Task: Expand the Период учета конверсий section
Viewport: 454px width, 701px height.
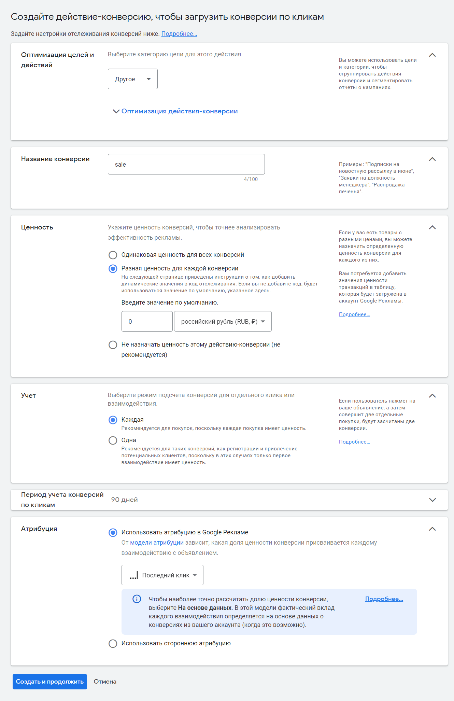Action: coord(432,500)
